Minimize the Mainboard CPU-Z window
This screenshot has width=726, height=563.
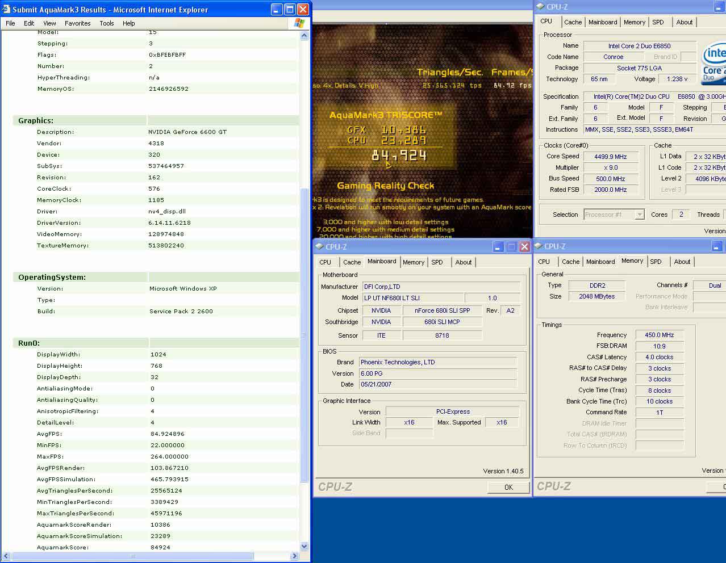498,247
